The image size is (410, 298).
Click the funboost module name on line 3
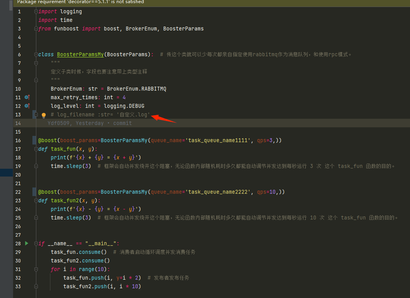click(x=66, y=29)
